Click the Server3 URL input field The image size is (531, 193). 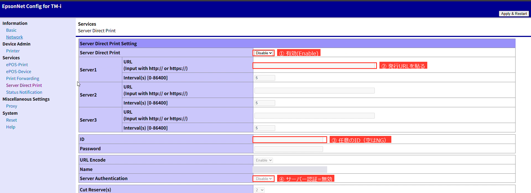click(314, 116)
